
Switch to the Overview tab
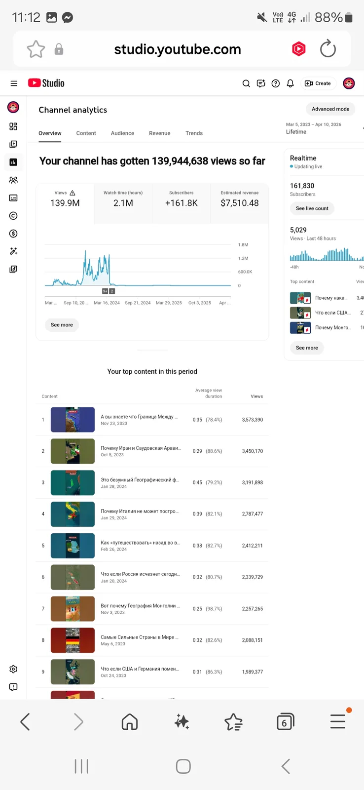tap(50, 133)
